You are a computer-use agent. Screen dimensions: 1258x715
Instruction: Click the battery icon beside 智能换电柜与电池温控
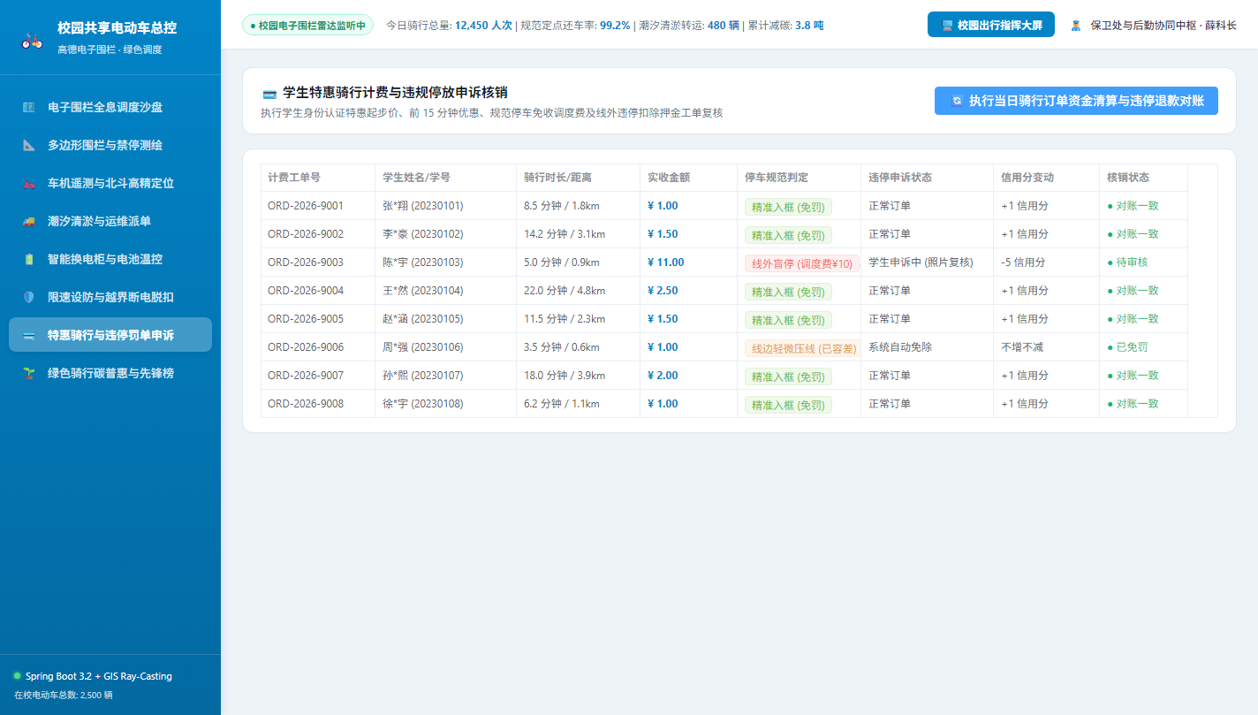tap(28, 259)
